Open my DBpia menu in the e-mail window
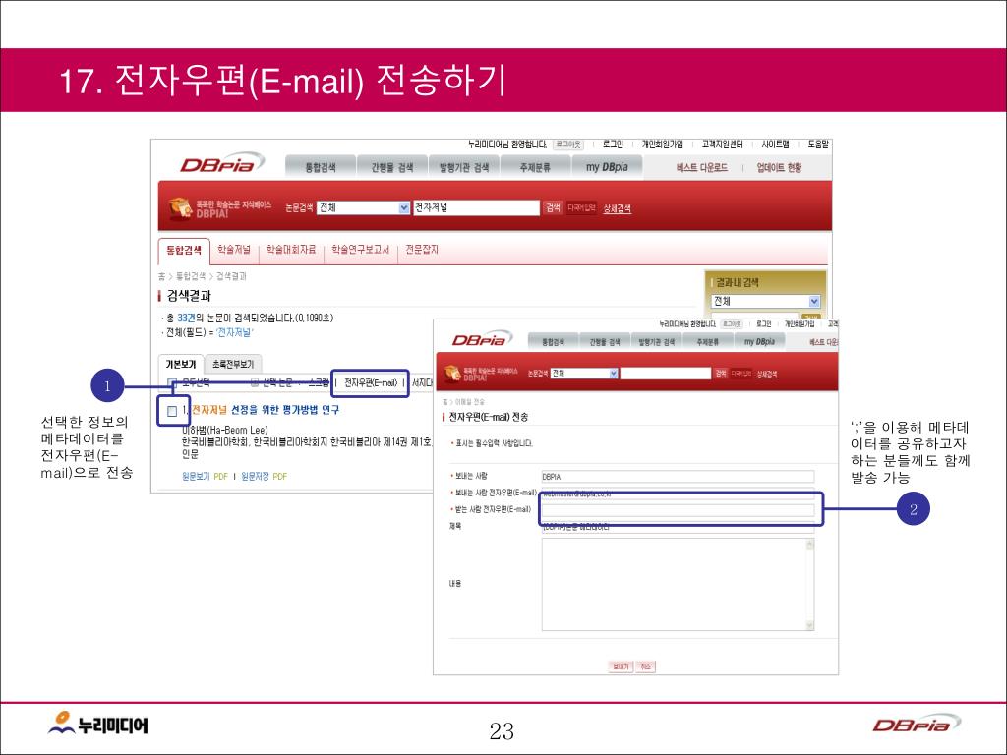The width and height of the screenshot is (1007, 755). pyautogui.click(x=760, y=341)
